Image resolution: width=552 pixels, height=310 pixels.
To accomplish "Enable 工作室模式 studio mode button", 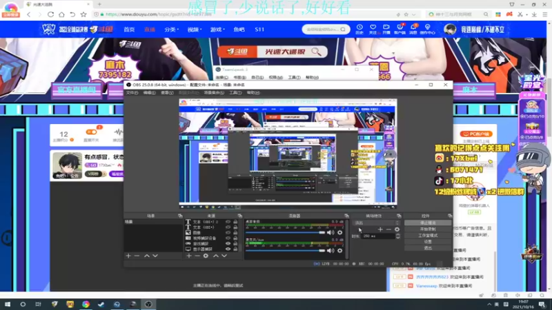I will pyautogui.click(x=428, y=236).
